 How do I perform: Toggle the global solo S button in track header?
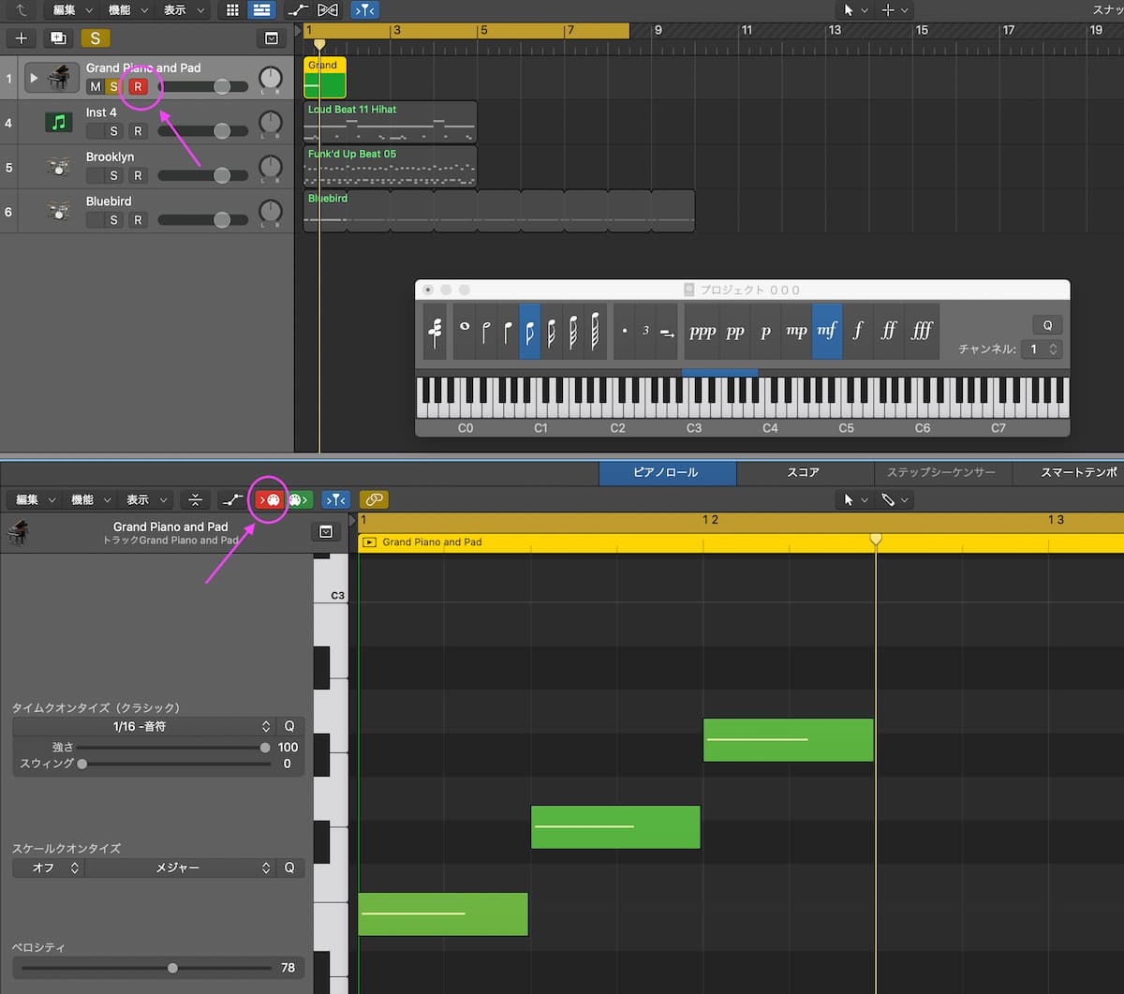tap(95, 38)
